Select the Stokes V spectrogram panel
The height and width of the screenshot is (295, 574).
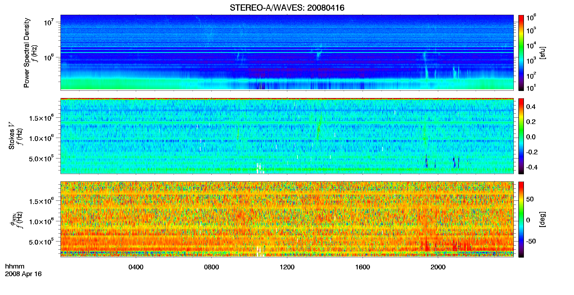pyautogui.click(x=287, y=136)
